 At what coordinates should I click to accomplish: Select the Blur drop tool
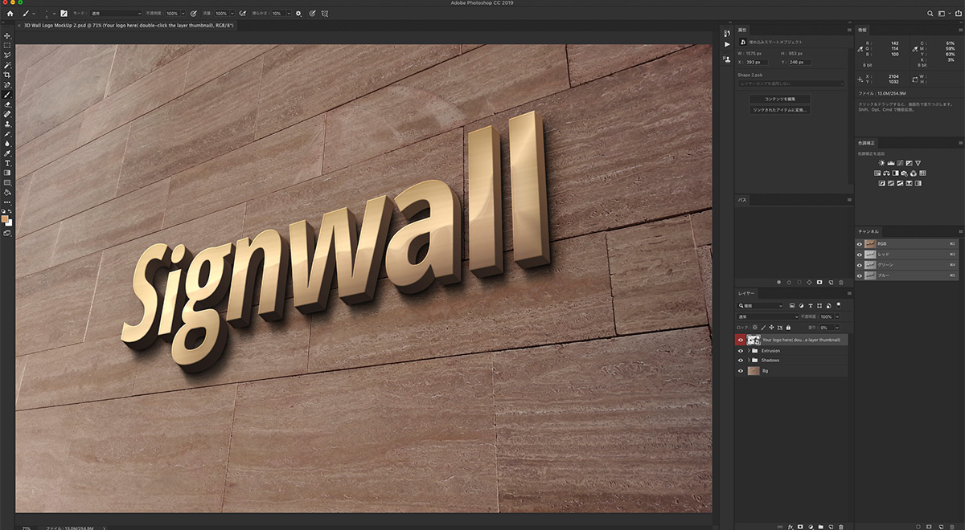click(x=7, y=144)
